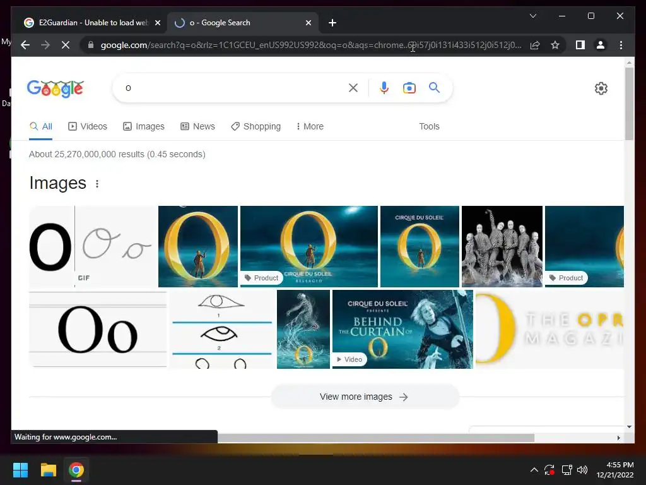Open the Chrome profile menu
This screenshot has height=485, width=646.
pyautogui.click(x=601, y=45)
